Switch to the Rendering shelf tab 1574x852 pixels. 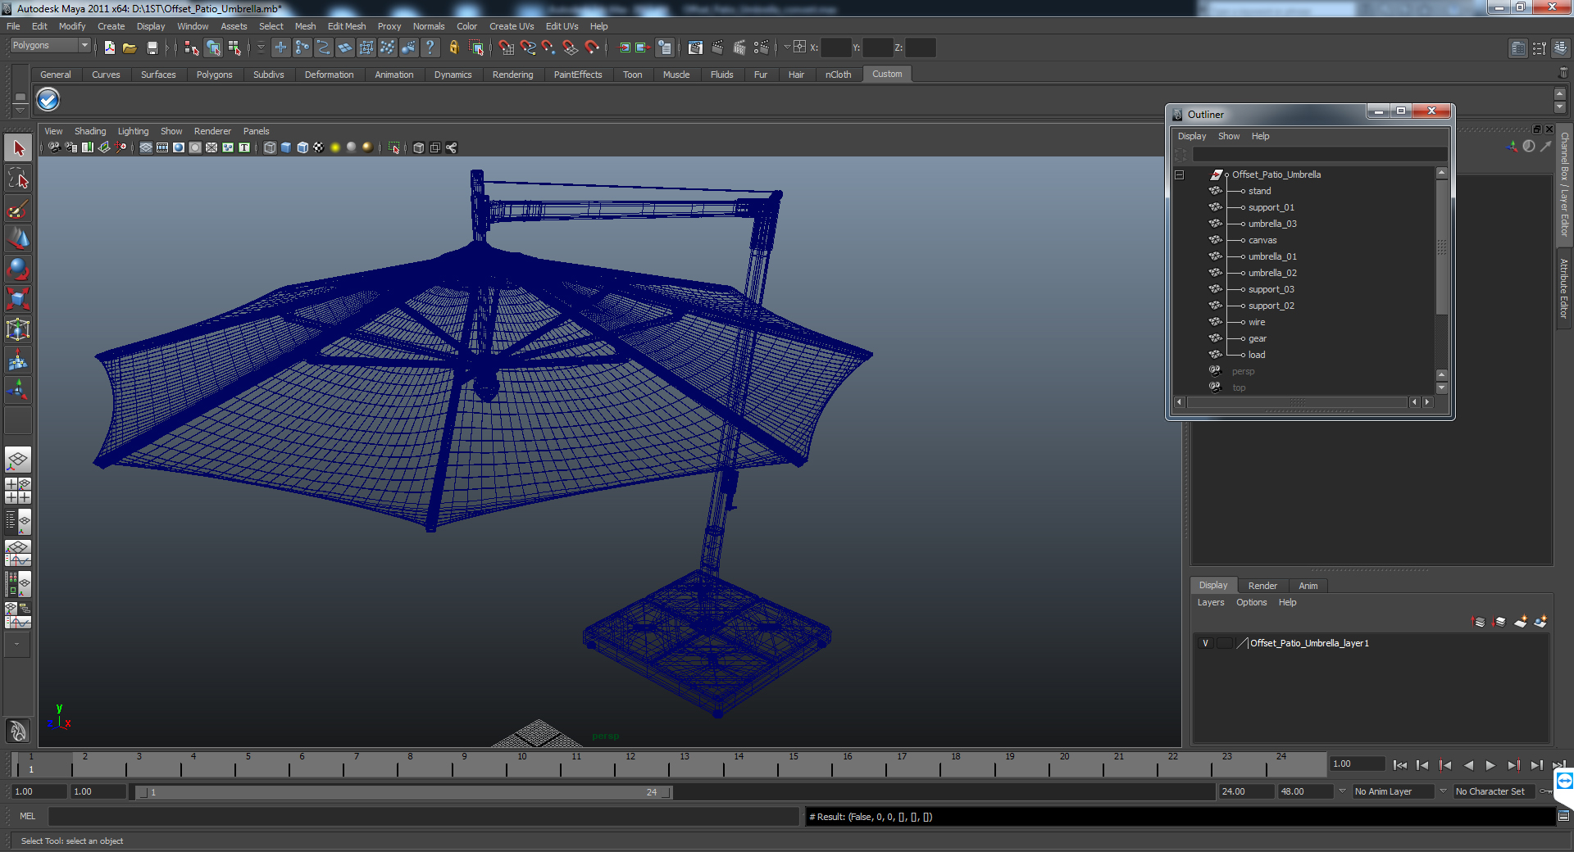coord(512,75)
